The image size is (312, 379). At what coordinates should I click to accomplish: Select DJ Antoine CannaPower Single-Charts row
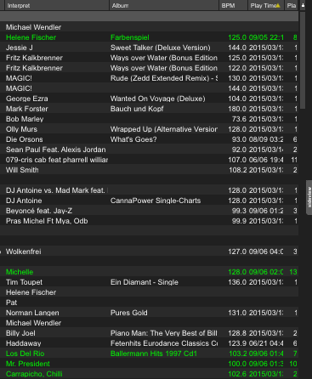(149, 201)
